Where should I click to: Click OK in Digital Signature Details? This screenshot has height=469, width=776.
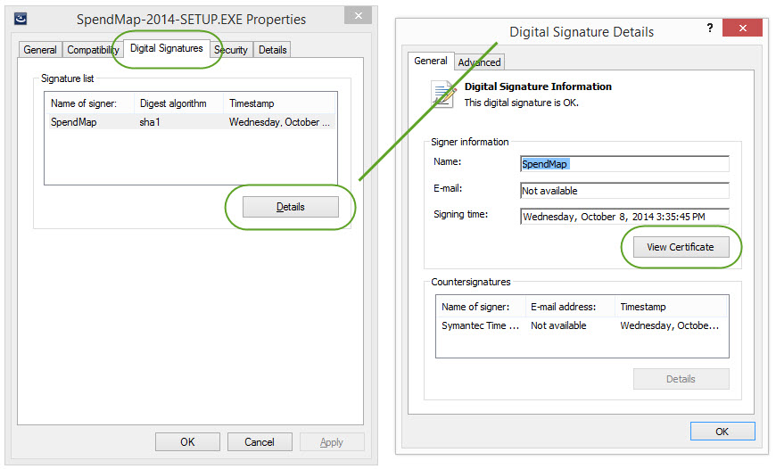click(x=722, y=432)
